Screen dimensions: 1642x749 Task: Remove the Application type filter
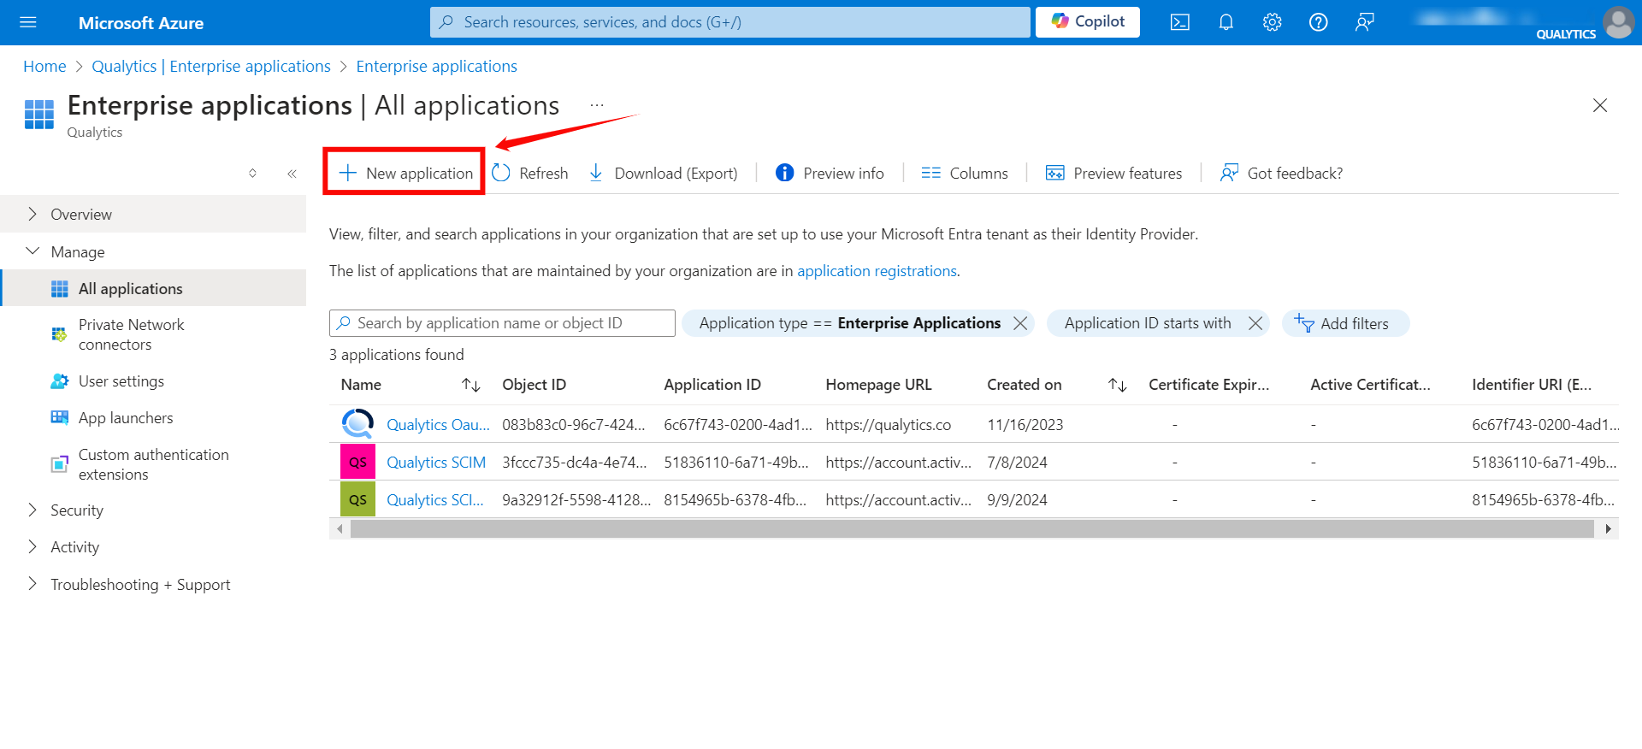click(1020, 323)
